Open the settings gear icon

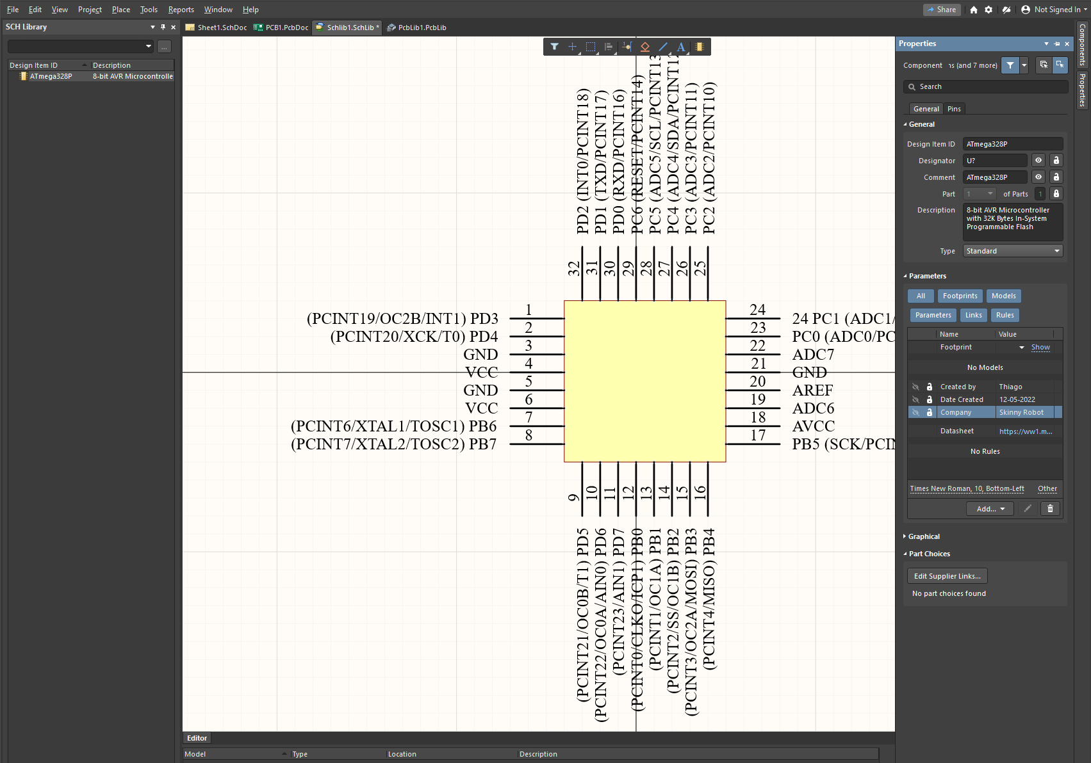[988, 10]
